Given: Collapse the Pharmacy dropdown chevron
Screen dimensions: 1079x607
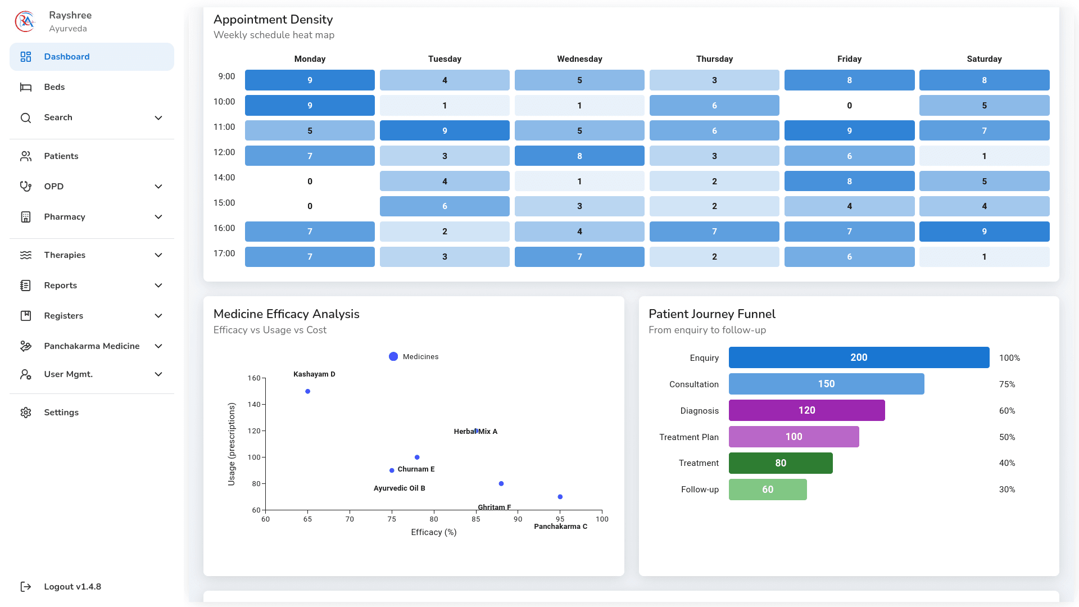Looking at the screenshot, I should point(158,216).
